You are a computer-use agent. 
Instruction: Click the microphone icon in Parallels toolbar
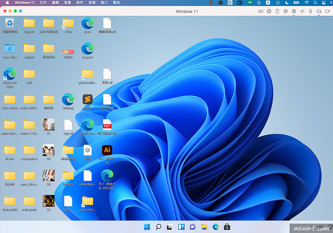point(311,11)
